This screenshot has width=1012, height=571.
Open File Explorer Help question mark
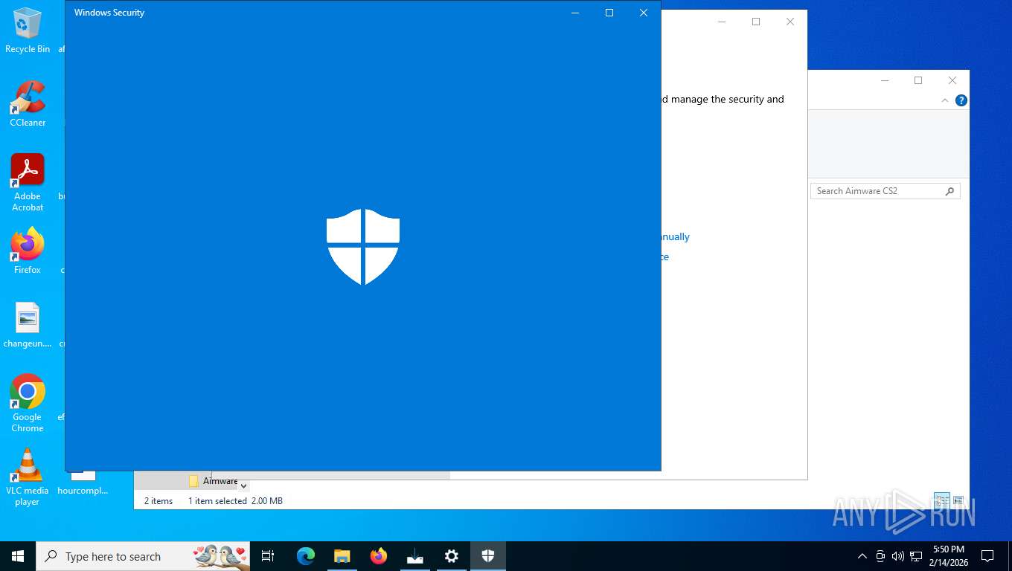[961, 100]
